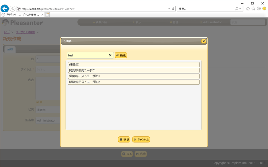This screenshot has height=167, width=268.
Task: Open the 担当者 dropdown showing Administrator
Action: [48, 120]
